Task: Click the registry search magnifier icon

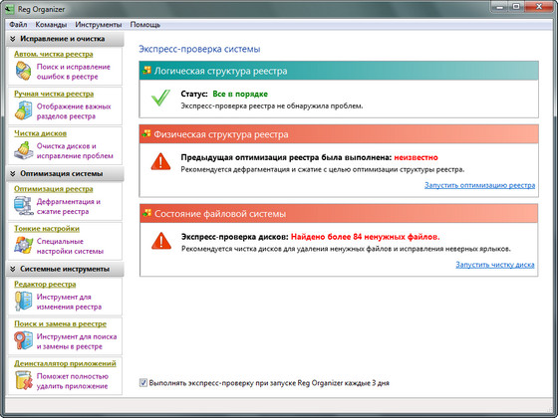Action: tap(24, 340)
